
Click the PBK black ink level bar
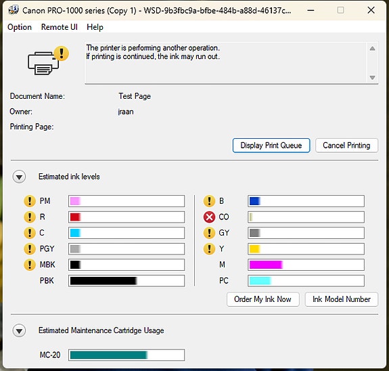pyautogui.click(x=127, y=281)
